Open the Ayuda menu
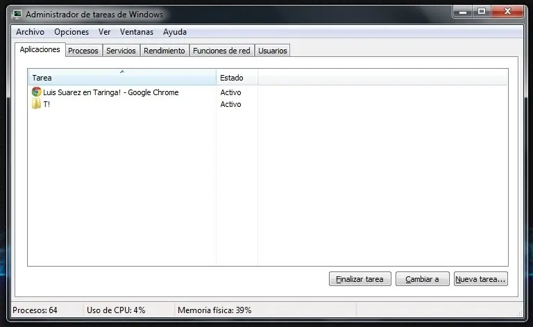Image resolution: width=533 pixels, height=327 pixels. [x=175, y=32]
